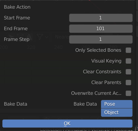Click the Frame Step value field
The image size is (138, 131).
tap(101, 39)
